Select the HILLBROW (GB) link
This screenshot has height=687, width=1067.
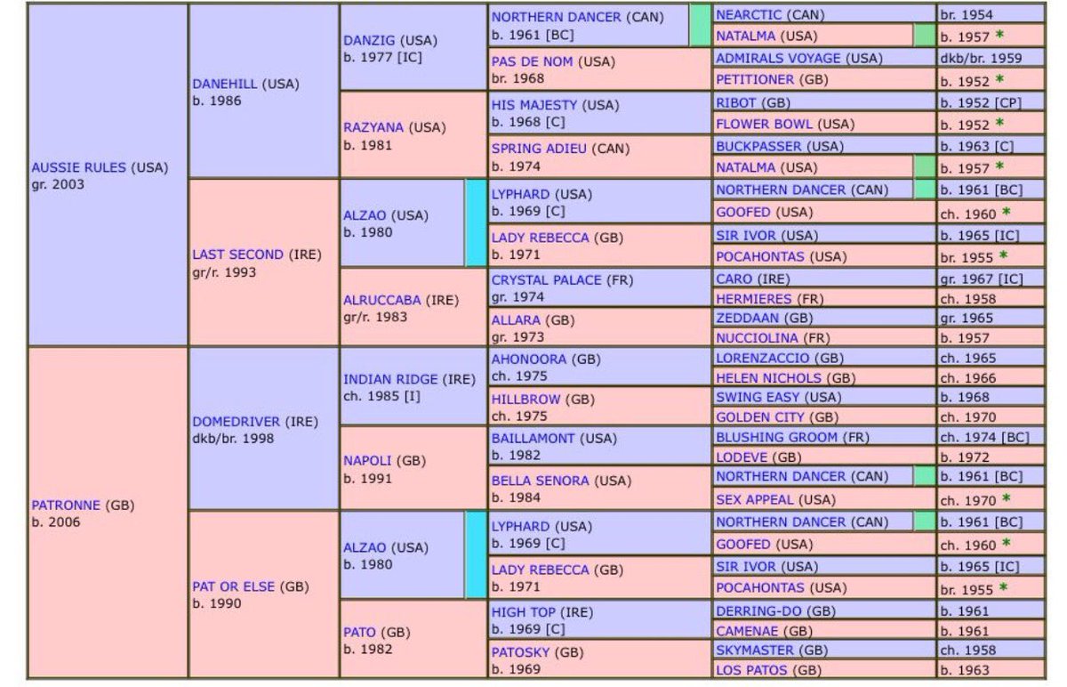point(542,399)
